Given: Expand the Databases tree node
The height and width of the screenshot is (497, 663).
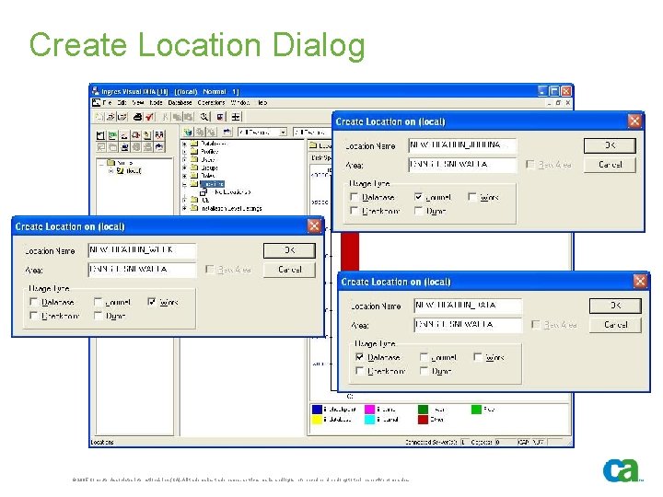Looking at the screenshot, I should tap(184, 144).
